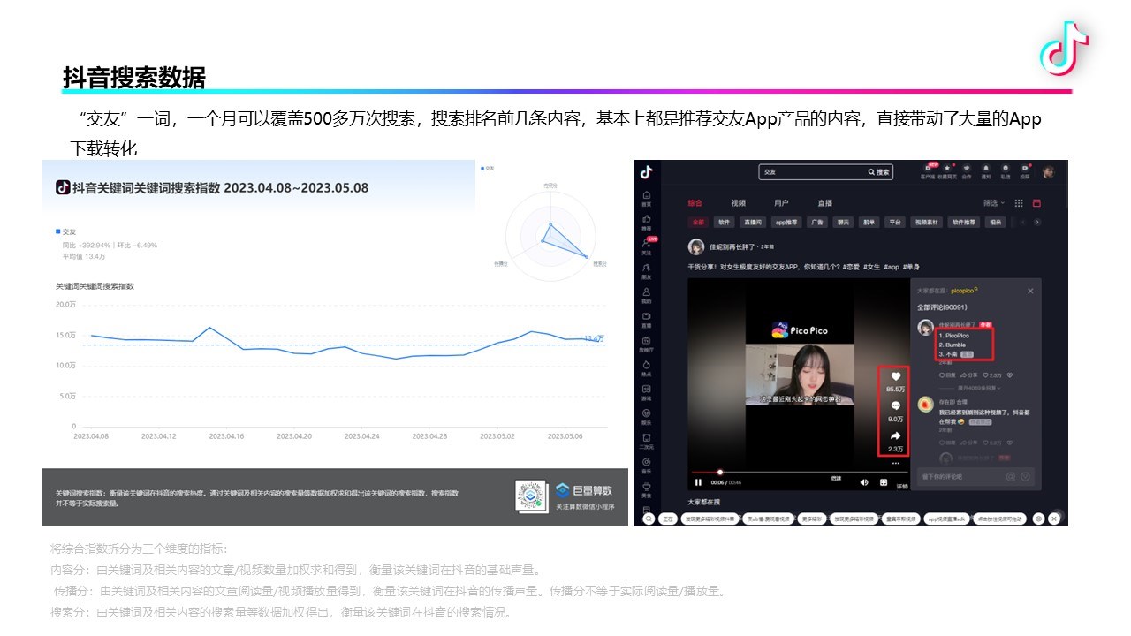
Task: Open 通知 notifications bell icon
Action: (986, 169)
